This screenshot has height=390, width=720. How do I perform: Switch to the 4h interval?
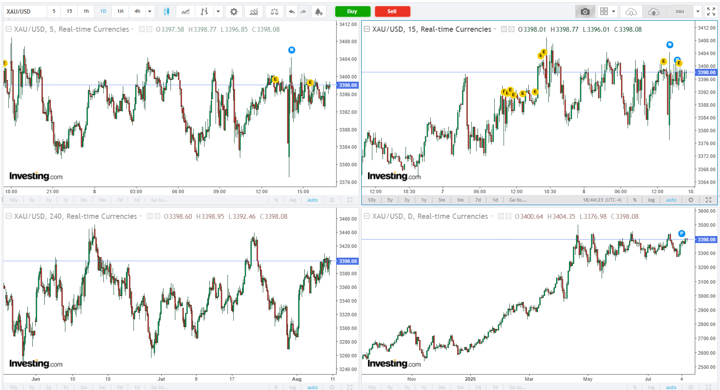coord(137,11)
